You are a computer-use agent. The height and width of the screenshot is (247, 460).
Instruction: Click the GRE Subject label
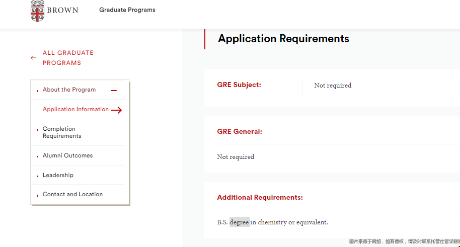point(239,85)
